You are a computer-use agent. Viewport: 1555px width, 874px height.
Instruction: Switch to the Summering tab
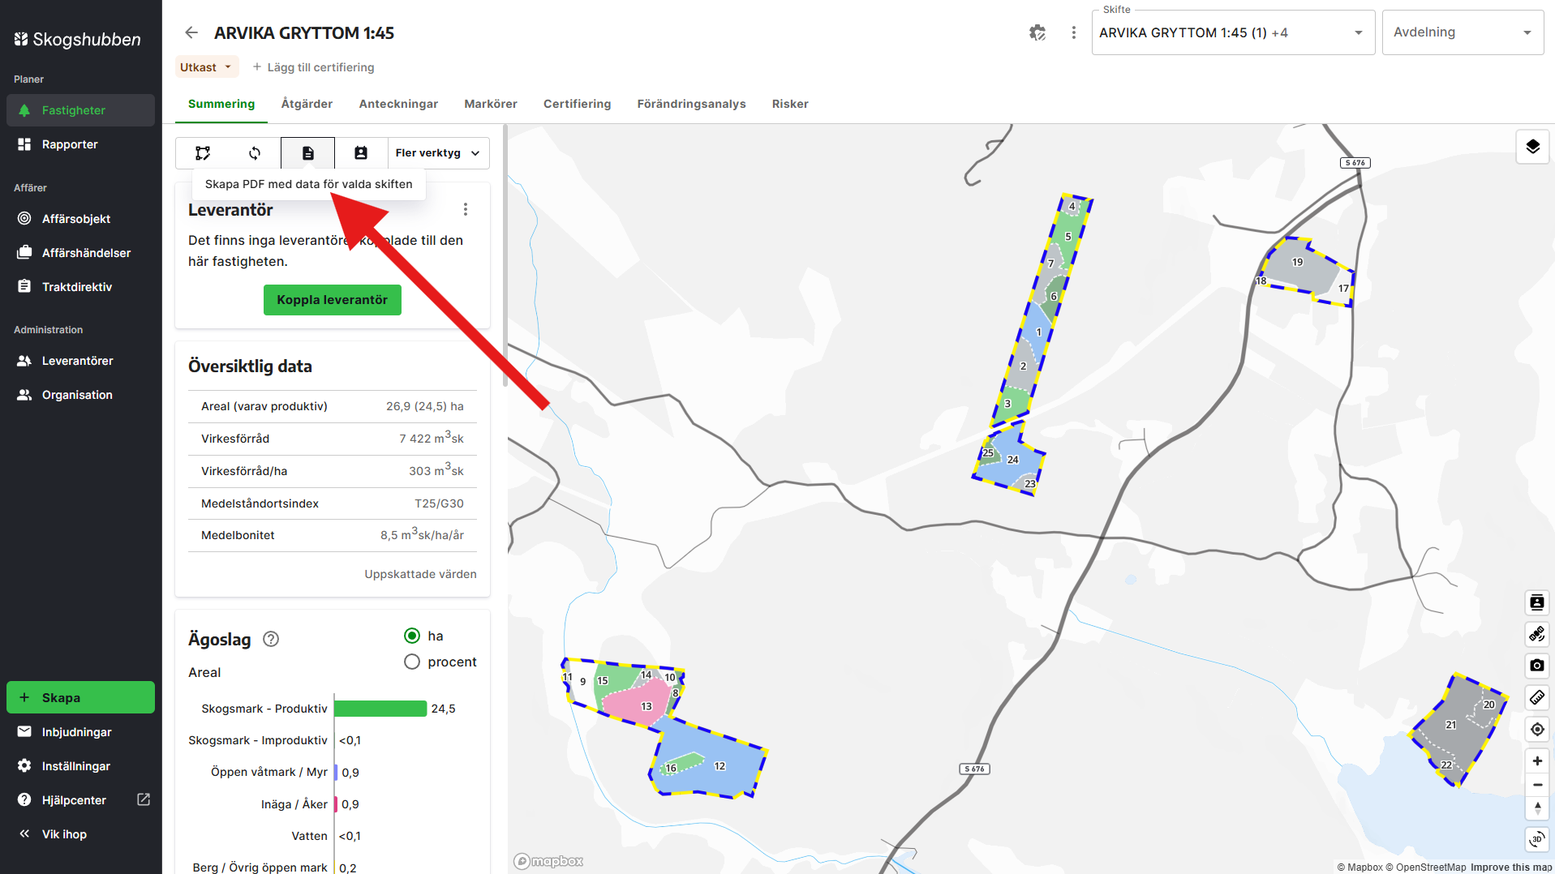pyautogui.click(x=221, y=104)
